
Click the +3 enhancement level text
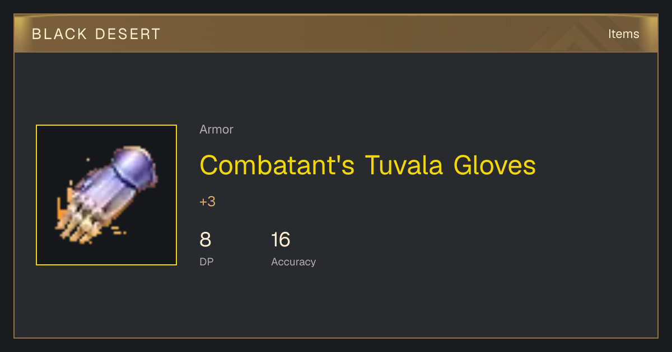pos(207,202)
